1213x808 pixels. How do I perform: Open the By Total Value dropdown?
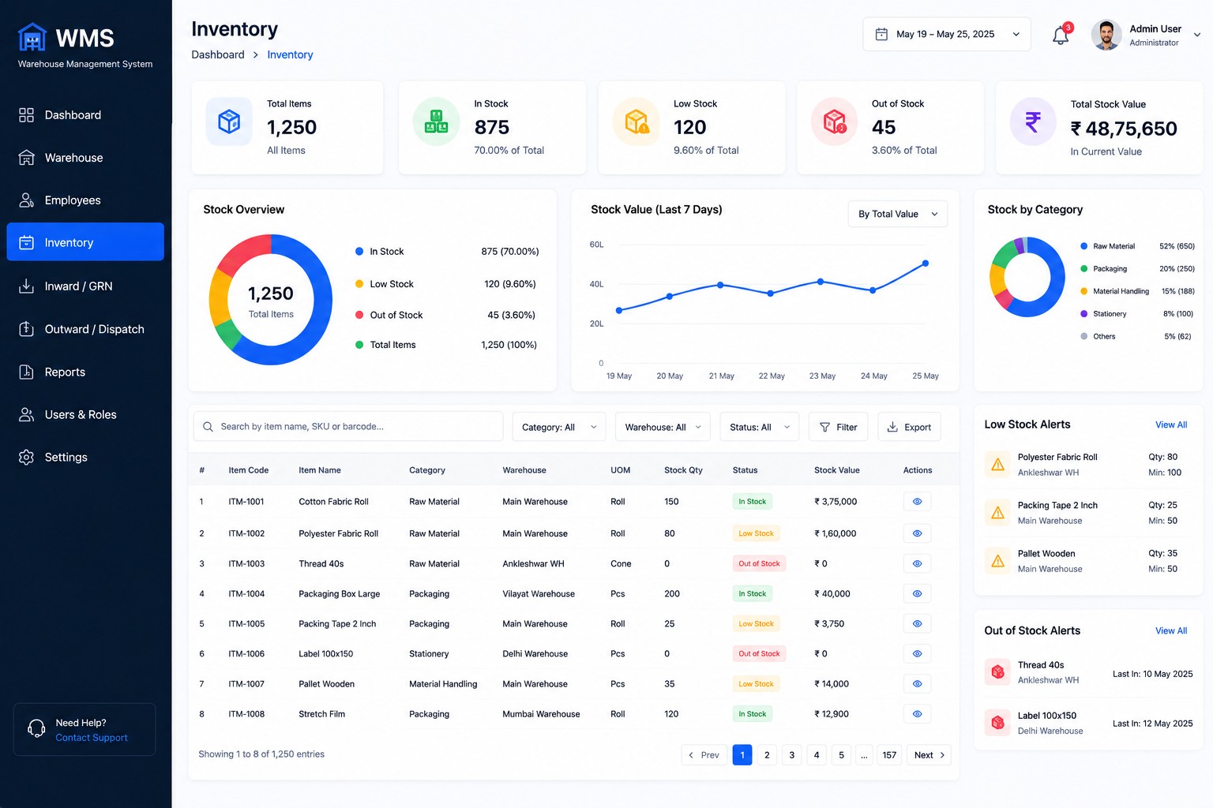click(x=898, y=214)
